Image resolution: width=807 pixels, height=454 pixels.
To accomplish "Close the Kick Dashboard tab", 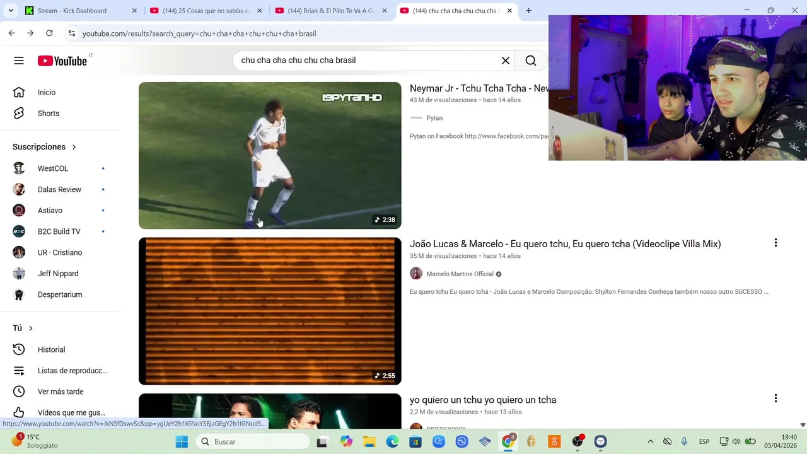I will point(134,11).
